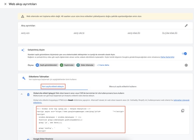Click the wrench icon beside Etiketleme Talimatları
The image size is (194, 140).
pyautogui.click(x=24, y=78)
